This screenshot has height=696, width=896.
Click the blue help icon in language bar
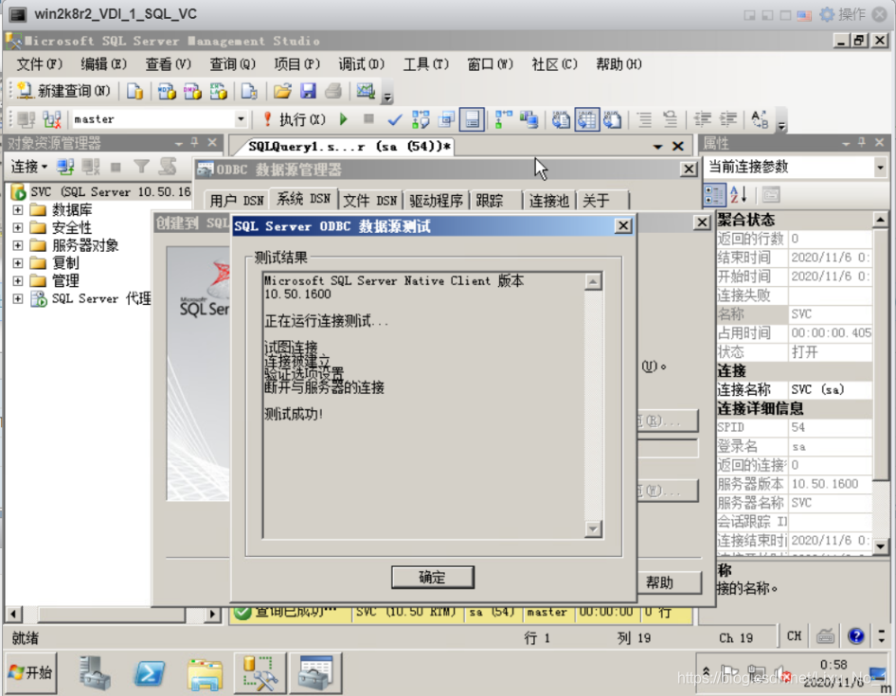[x=855, y=636]
